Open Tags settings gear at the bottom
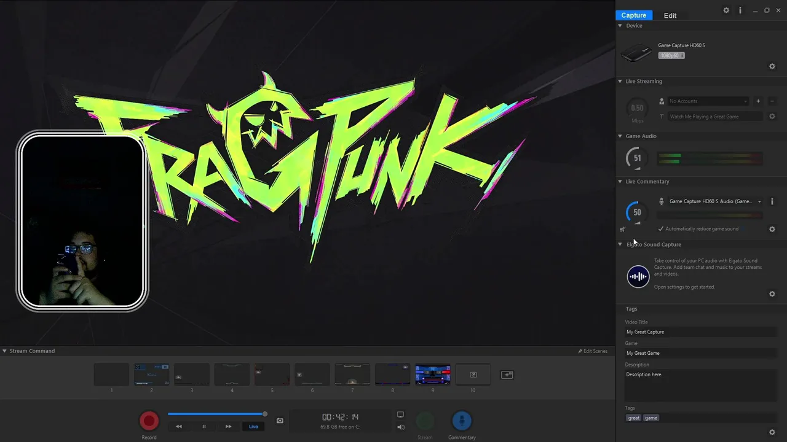The height and width of the screenshot is (442, 787). coord(772,432)
